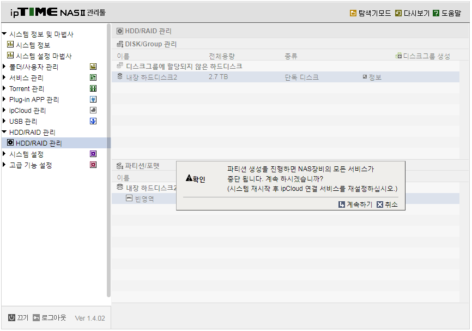The height and width of the screenshot is (331, 472).
Task: Click the 취소 button label
Action: 391,204
